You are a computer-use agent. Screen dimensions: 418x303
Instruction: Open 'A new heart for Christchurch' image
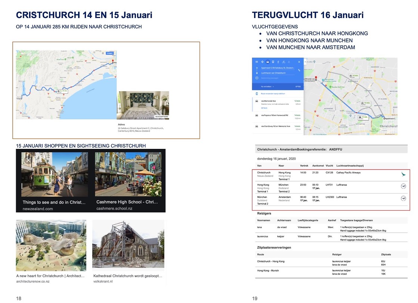51,245
